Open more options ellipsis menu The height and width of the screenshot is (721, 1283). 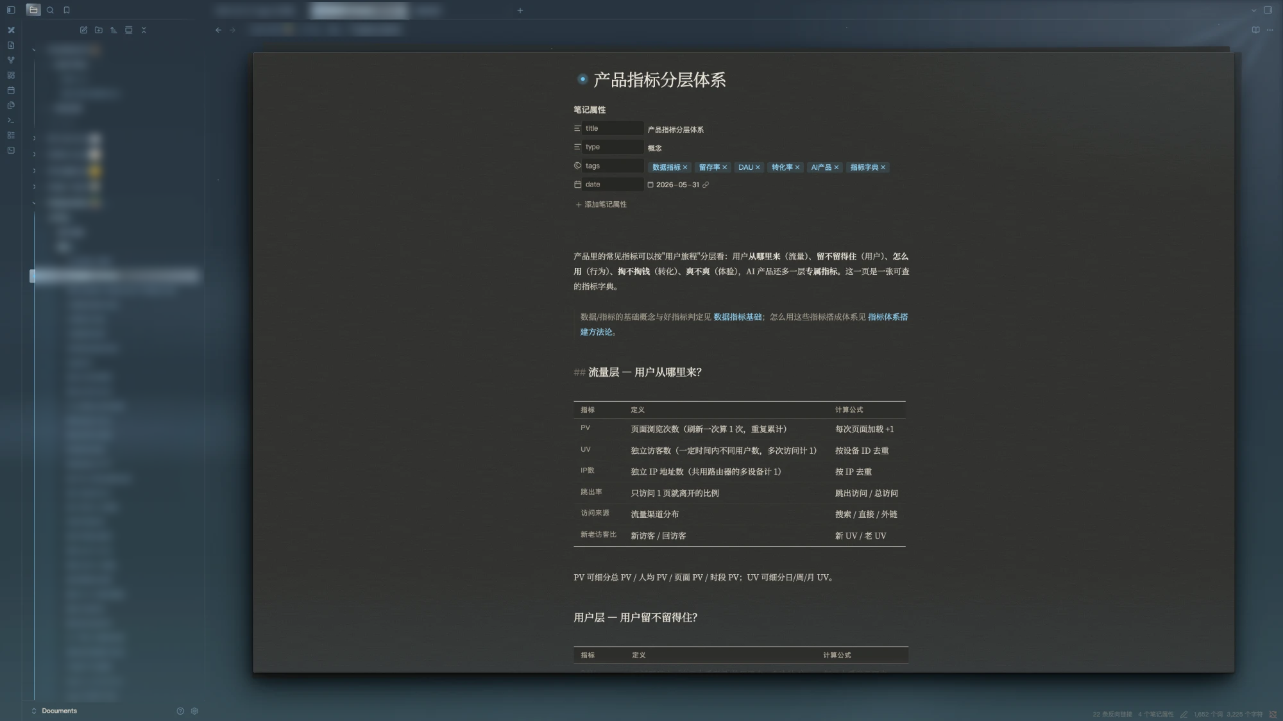(1270, 30)
